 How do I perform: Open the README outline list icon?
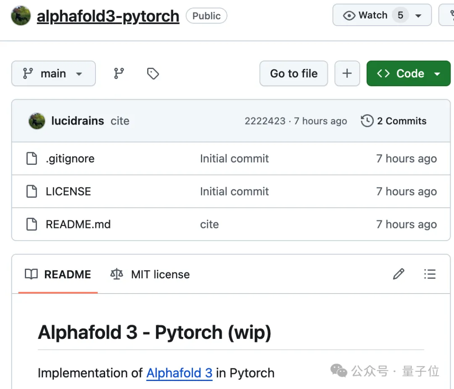pyautogui.click(x=430, y=274)
